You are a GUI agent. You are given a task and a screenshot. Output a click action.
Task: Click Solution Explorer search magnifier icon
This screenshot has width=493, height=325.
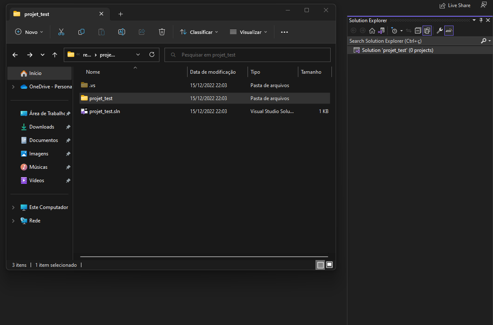click(484, 41)
